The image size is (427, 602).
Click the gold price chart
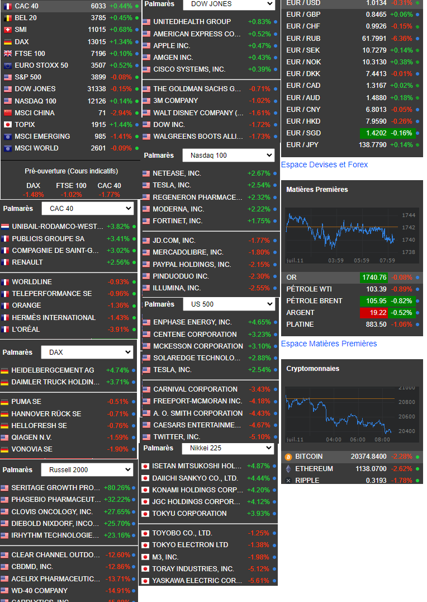click(351, 236)
